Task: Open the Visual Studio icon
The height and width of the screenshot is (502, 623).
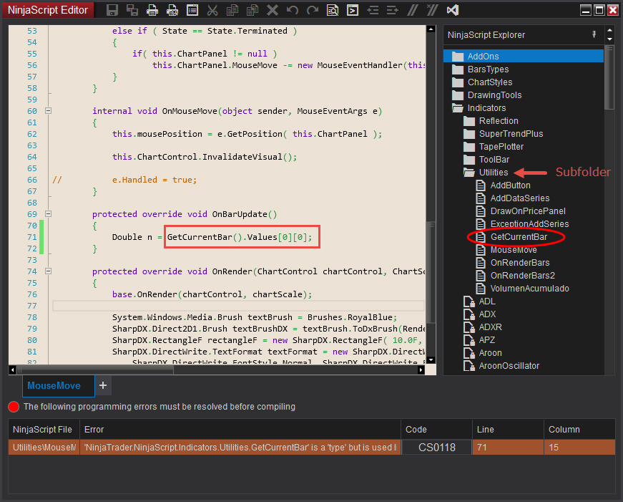Action: [x=452, y=10]
